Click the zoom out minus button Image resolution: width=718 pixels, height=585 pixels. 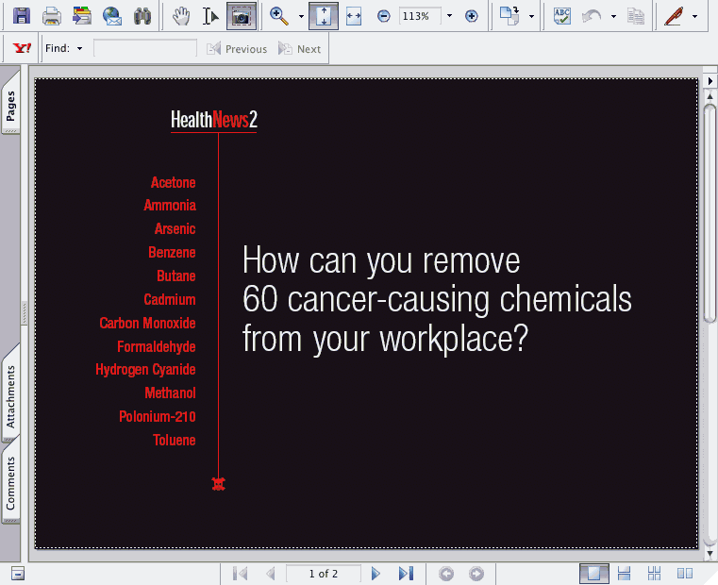tap(384, 16)
